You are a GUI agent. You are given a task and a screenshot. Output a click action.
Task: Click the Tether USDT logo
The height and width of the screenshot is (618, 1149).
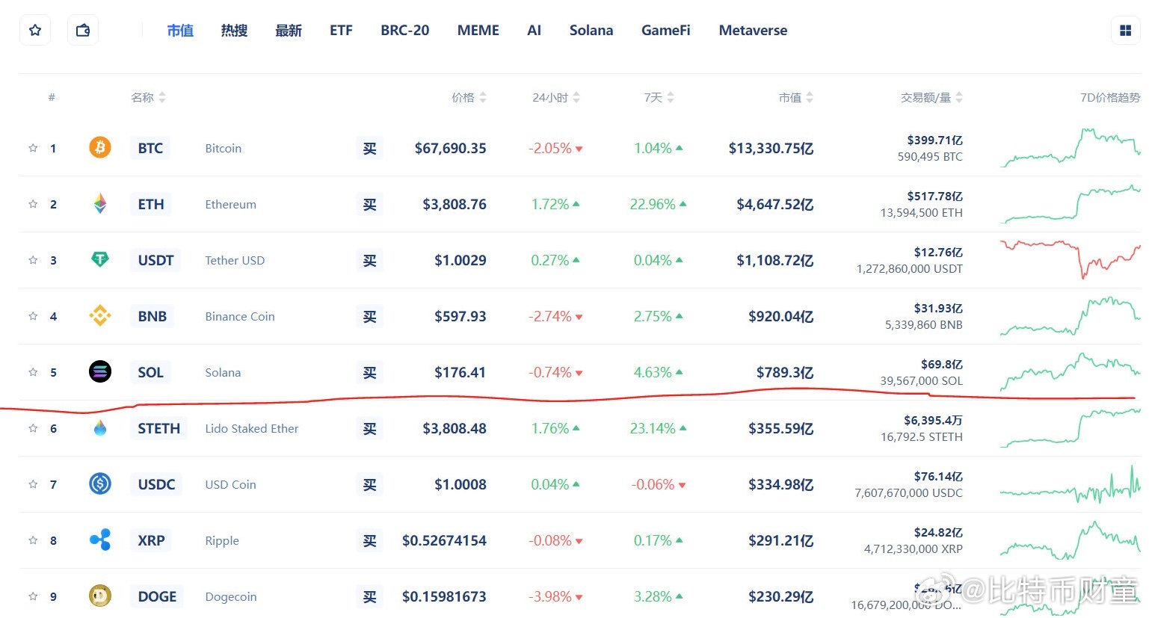point(100,259)
